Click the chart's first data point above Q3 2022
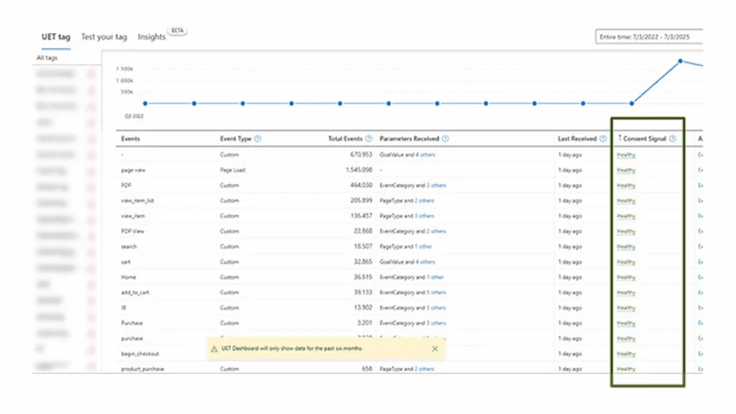The width and height of the screenshot is (736, 414). click(x=145, y=103)
